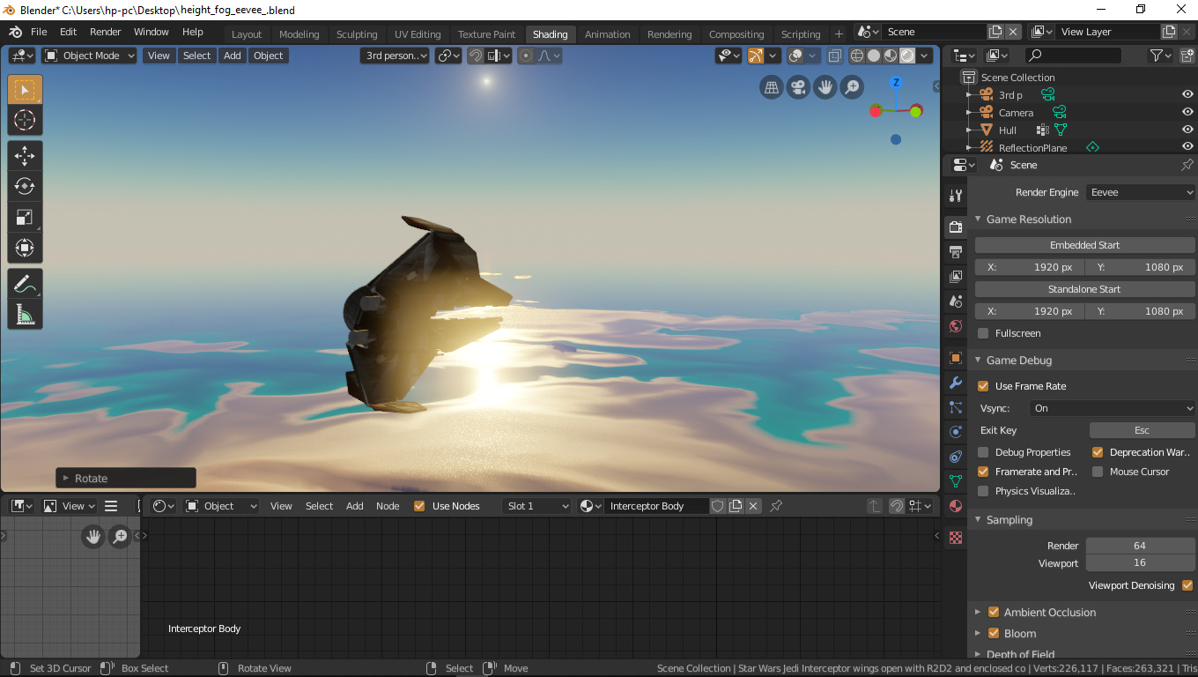1198x677 pixels.
Task: Click the Embedded Start X resolution field
Action: (1030, 267)
